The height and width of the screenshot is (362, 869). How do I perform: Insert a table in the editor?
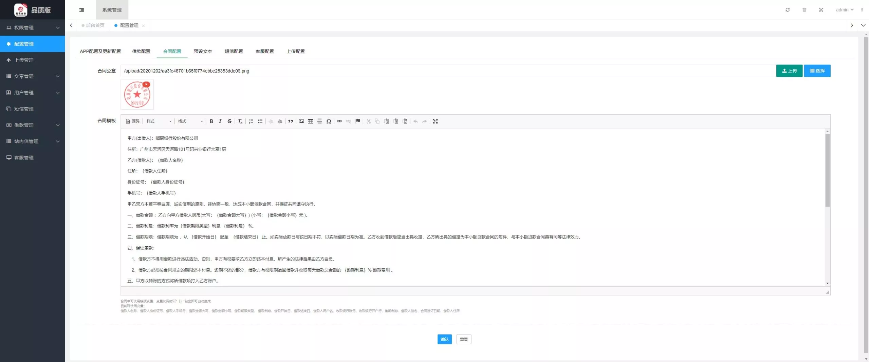(310, 121)
